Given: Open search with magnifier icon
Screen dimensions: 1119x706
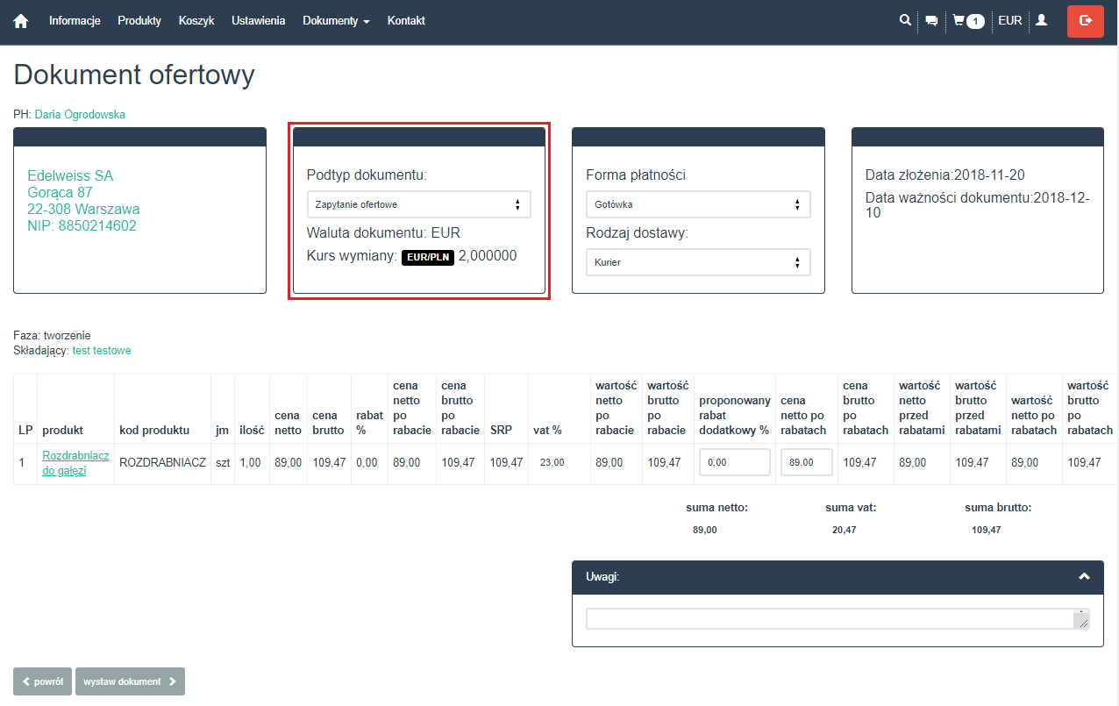Looking at the screenshot, I should (905, 20).
